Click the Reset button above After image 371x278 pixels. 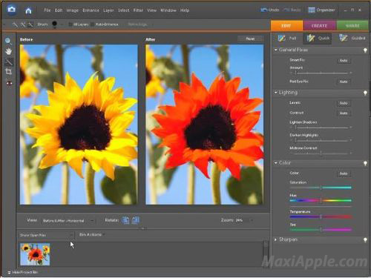(x=250, y=39)
